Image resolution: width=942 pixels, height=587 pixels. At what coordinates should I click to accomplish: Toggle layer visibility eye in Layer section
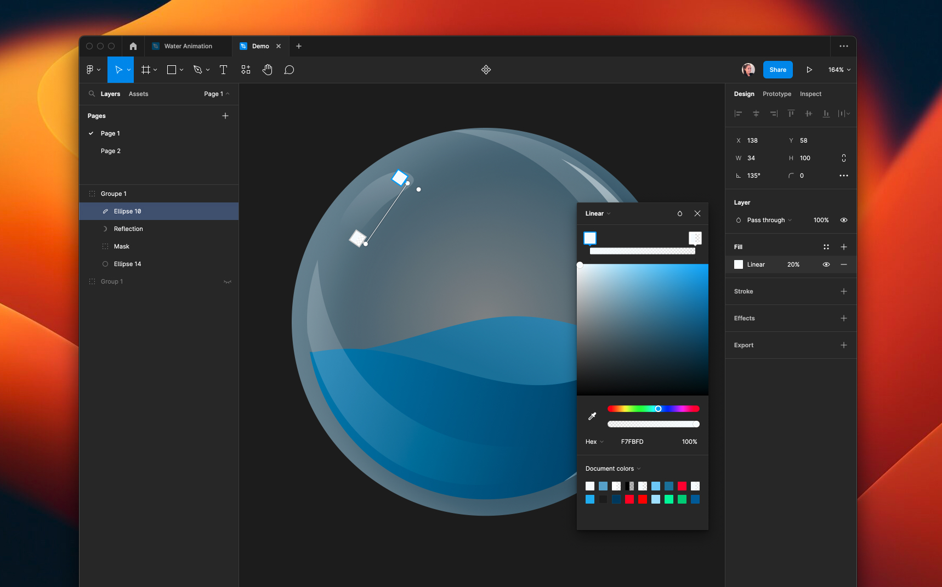coord(844,220)
